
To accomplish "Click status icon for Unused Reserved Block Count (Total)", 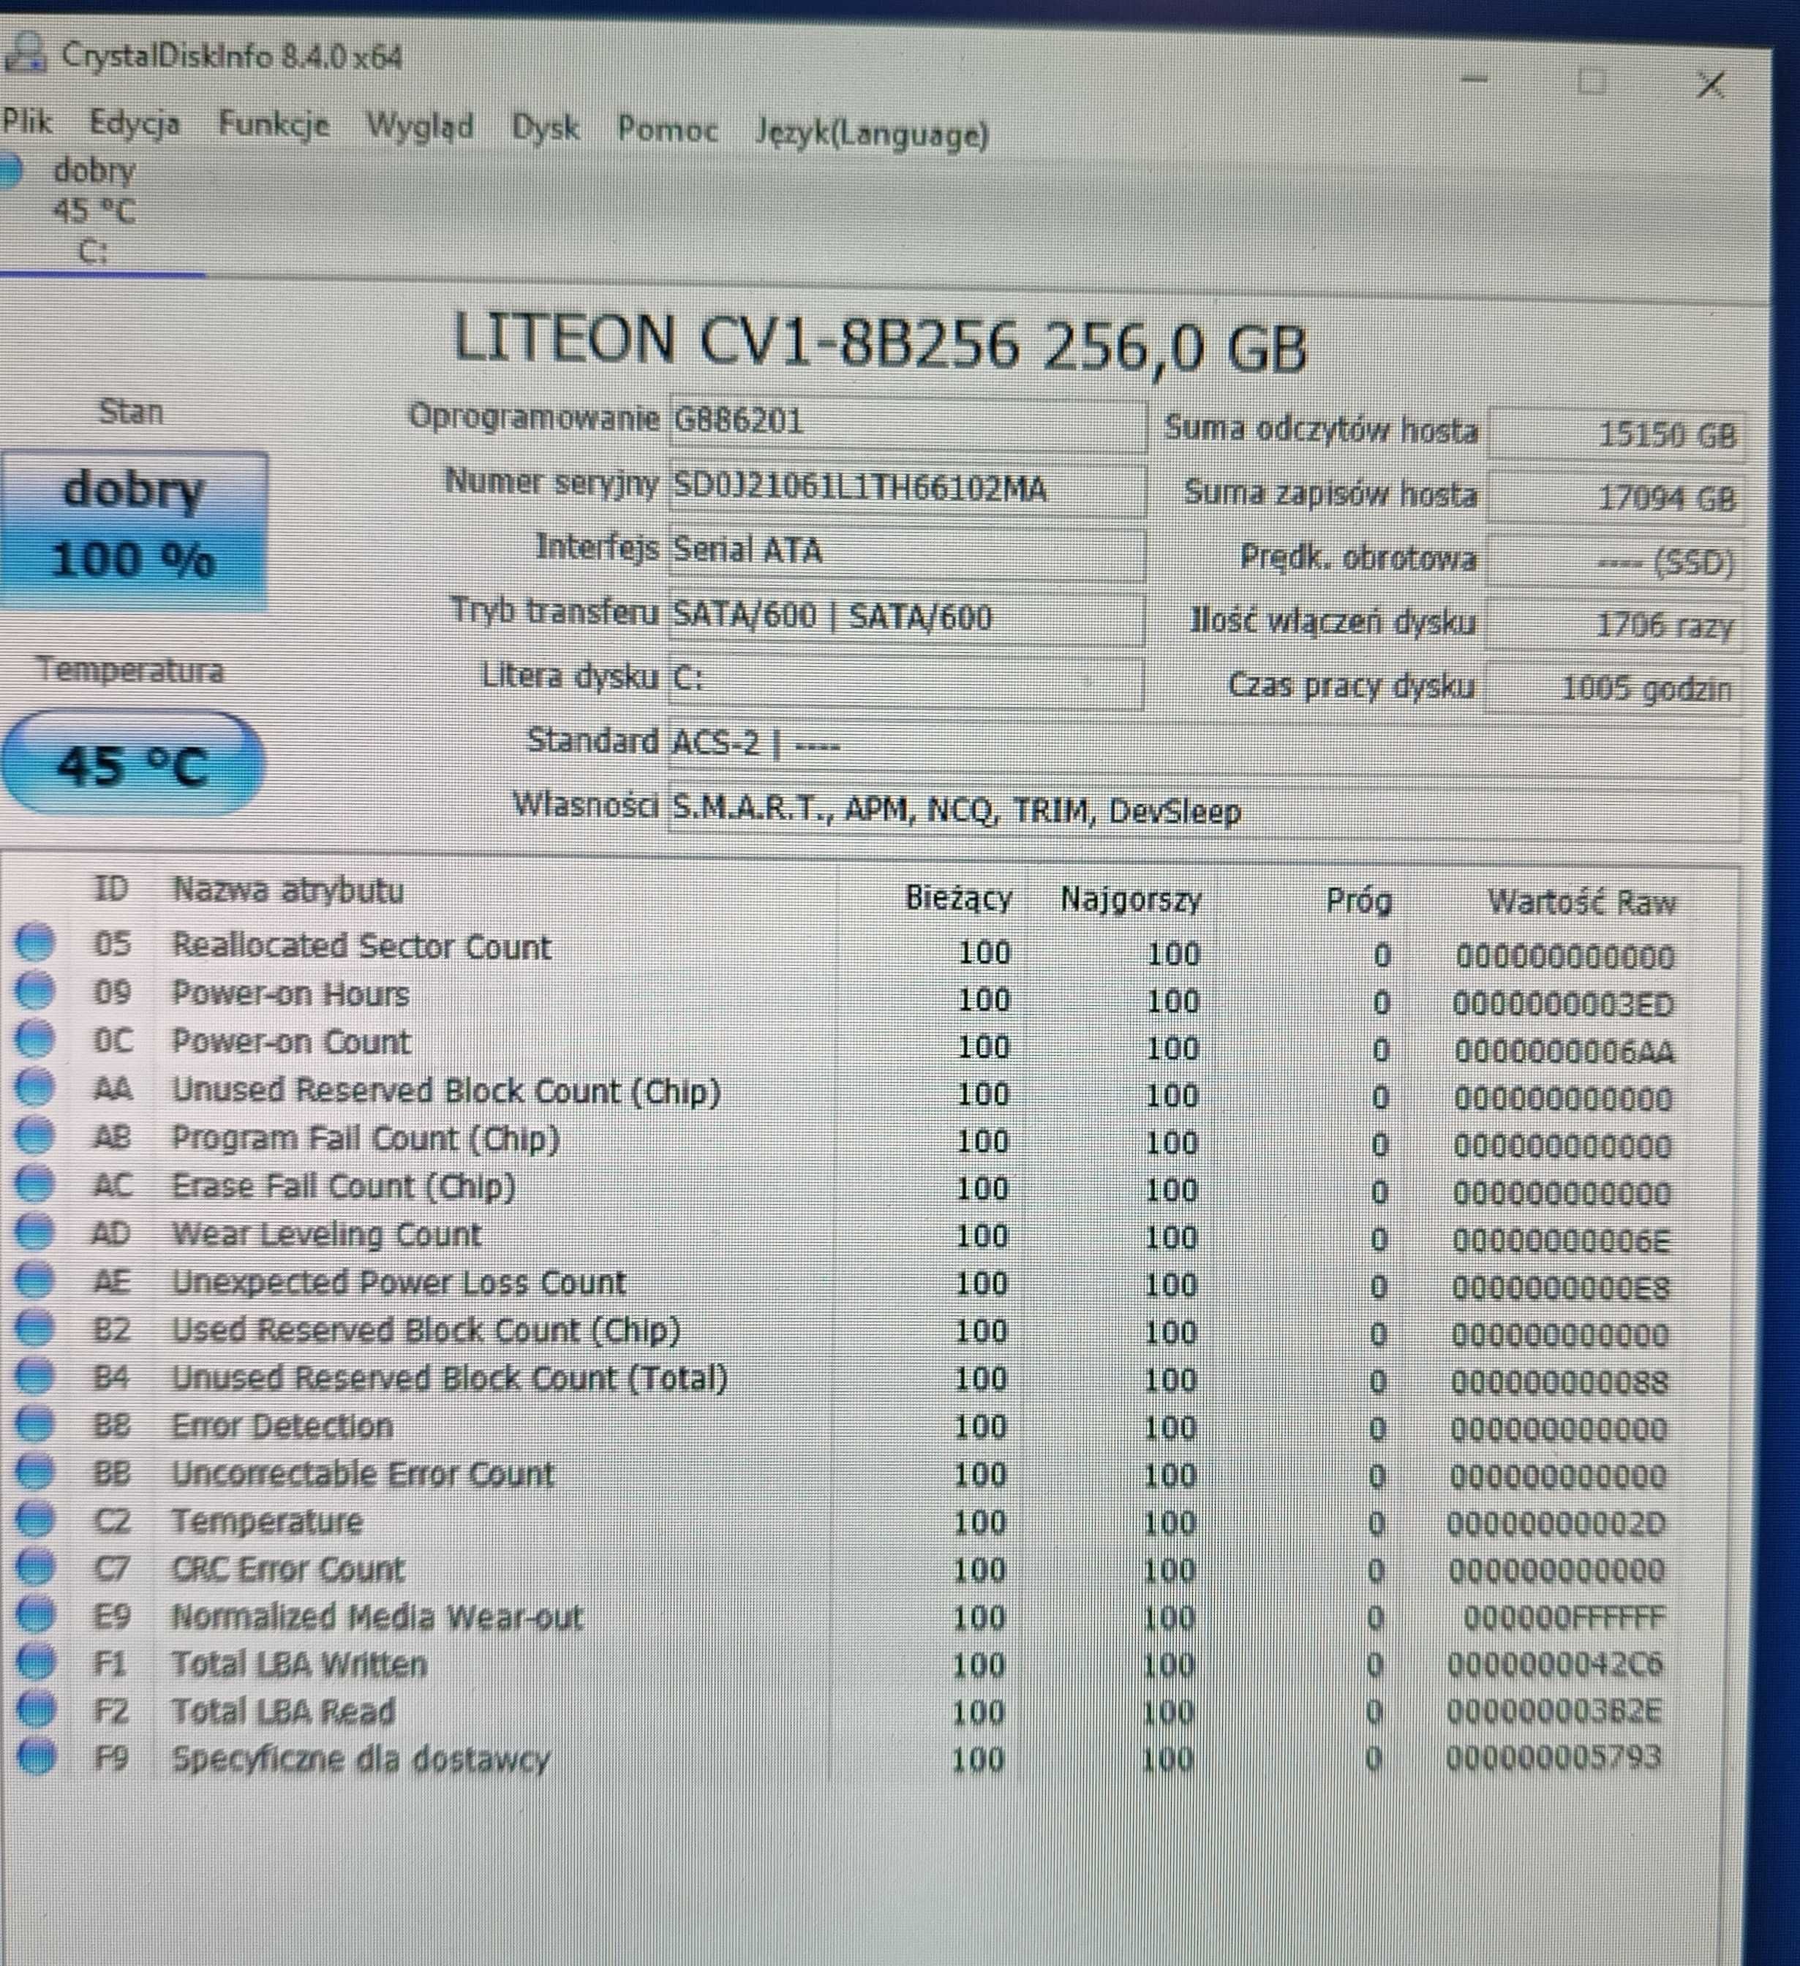I will click(x=35, y=1376).
